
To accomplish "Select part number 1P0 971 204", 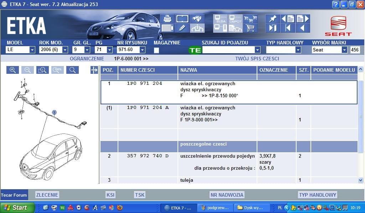I will 144,83.
